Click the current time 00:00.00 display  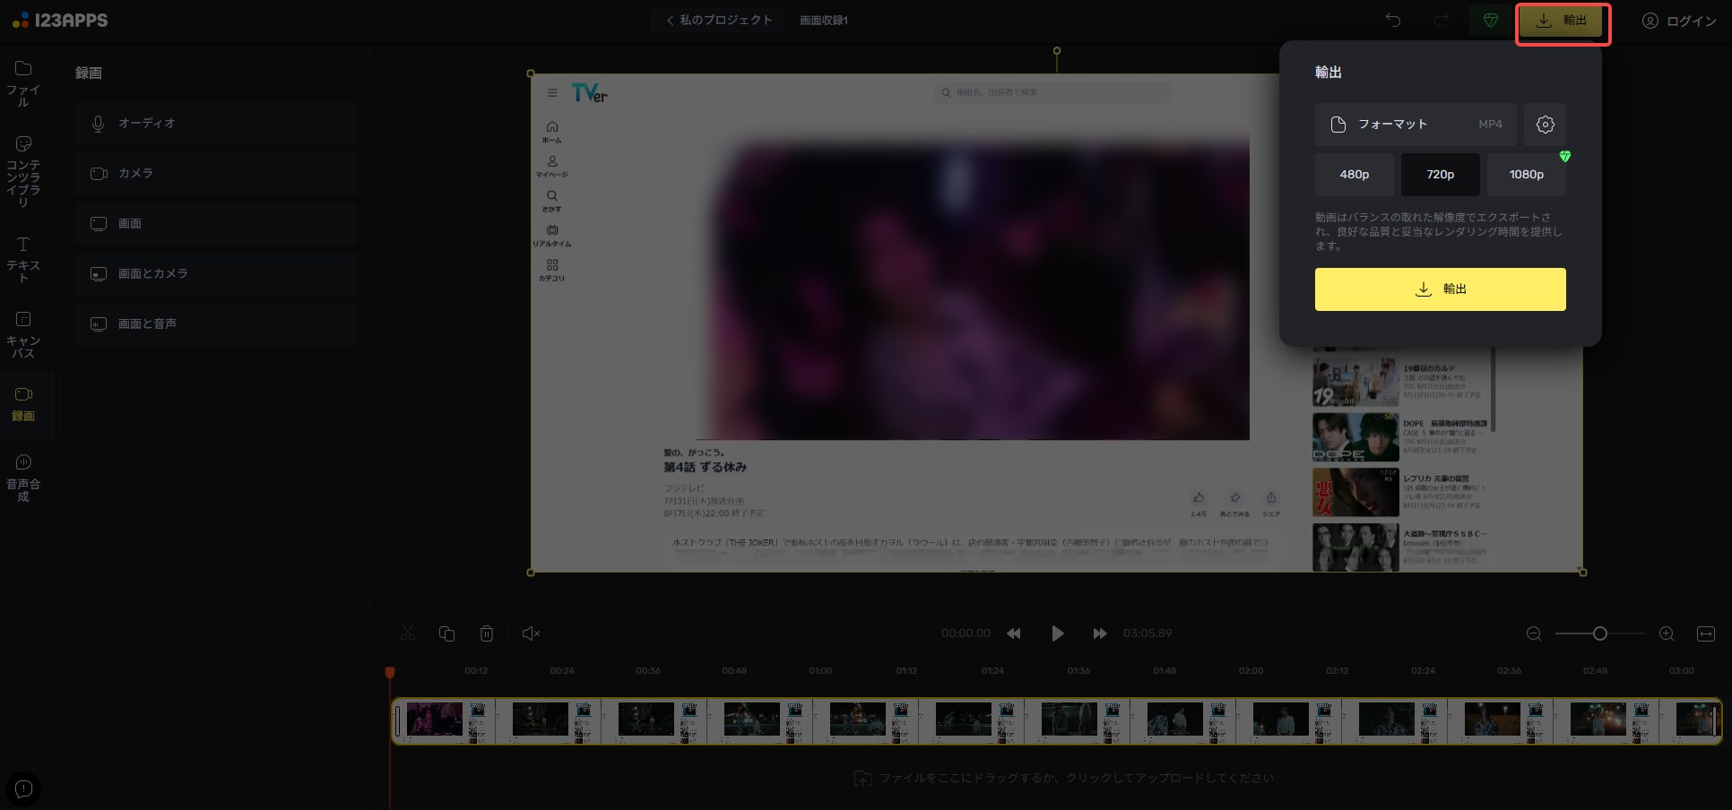[x=966, y=633]
